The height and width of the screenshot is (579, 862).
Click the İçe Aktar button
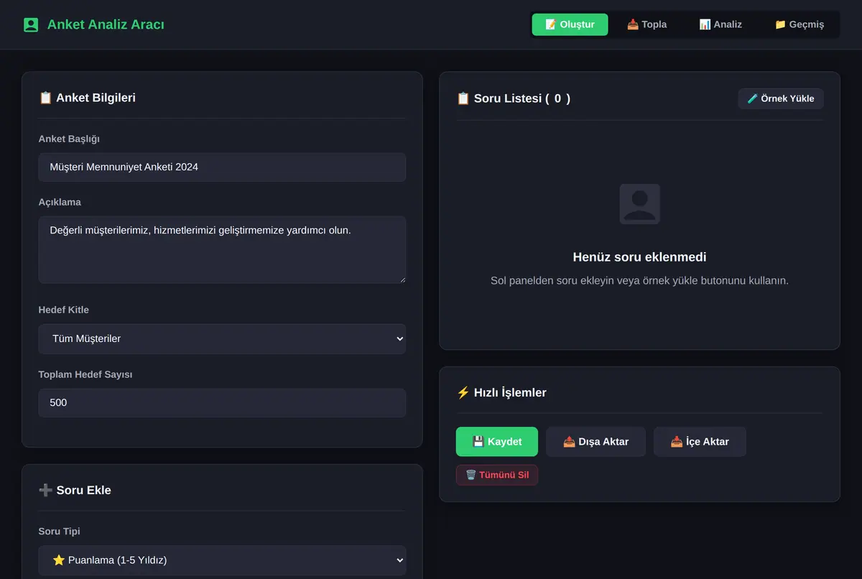[700, 442]
